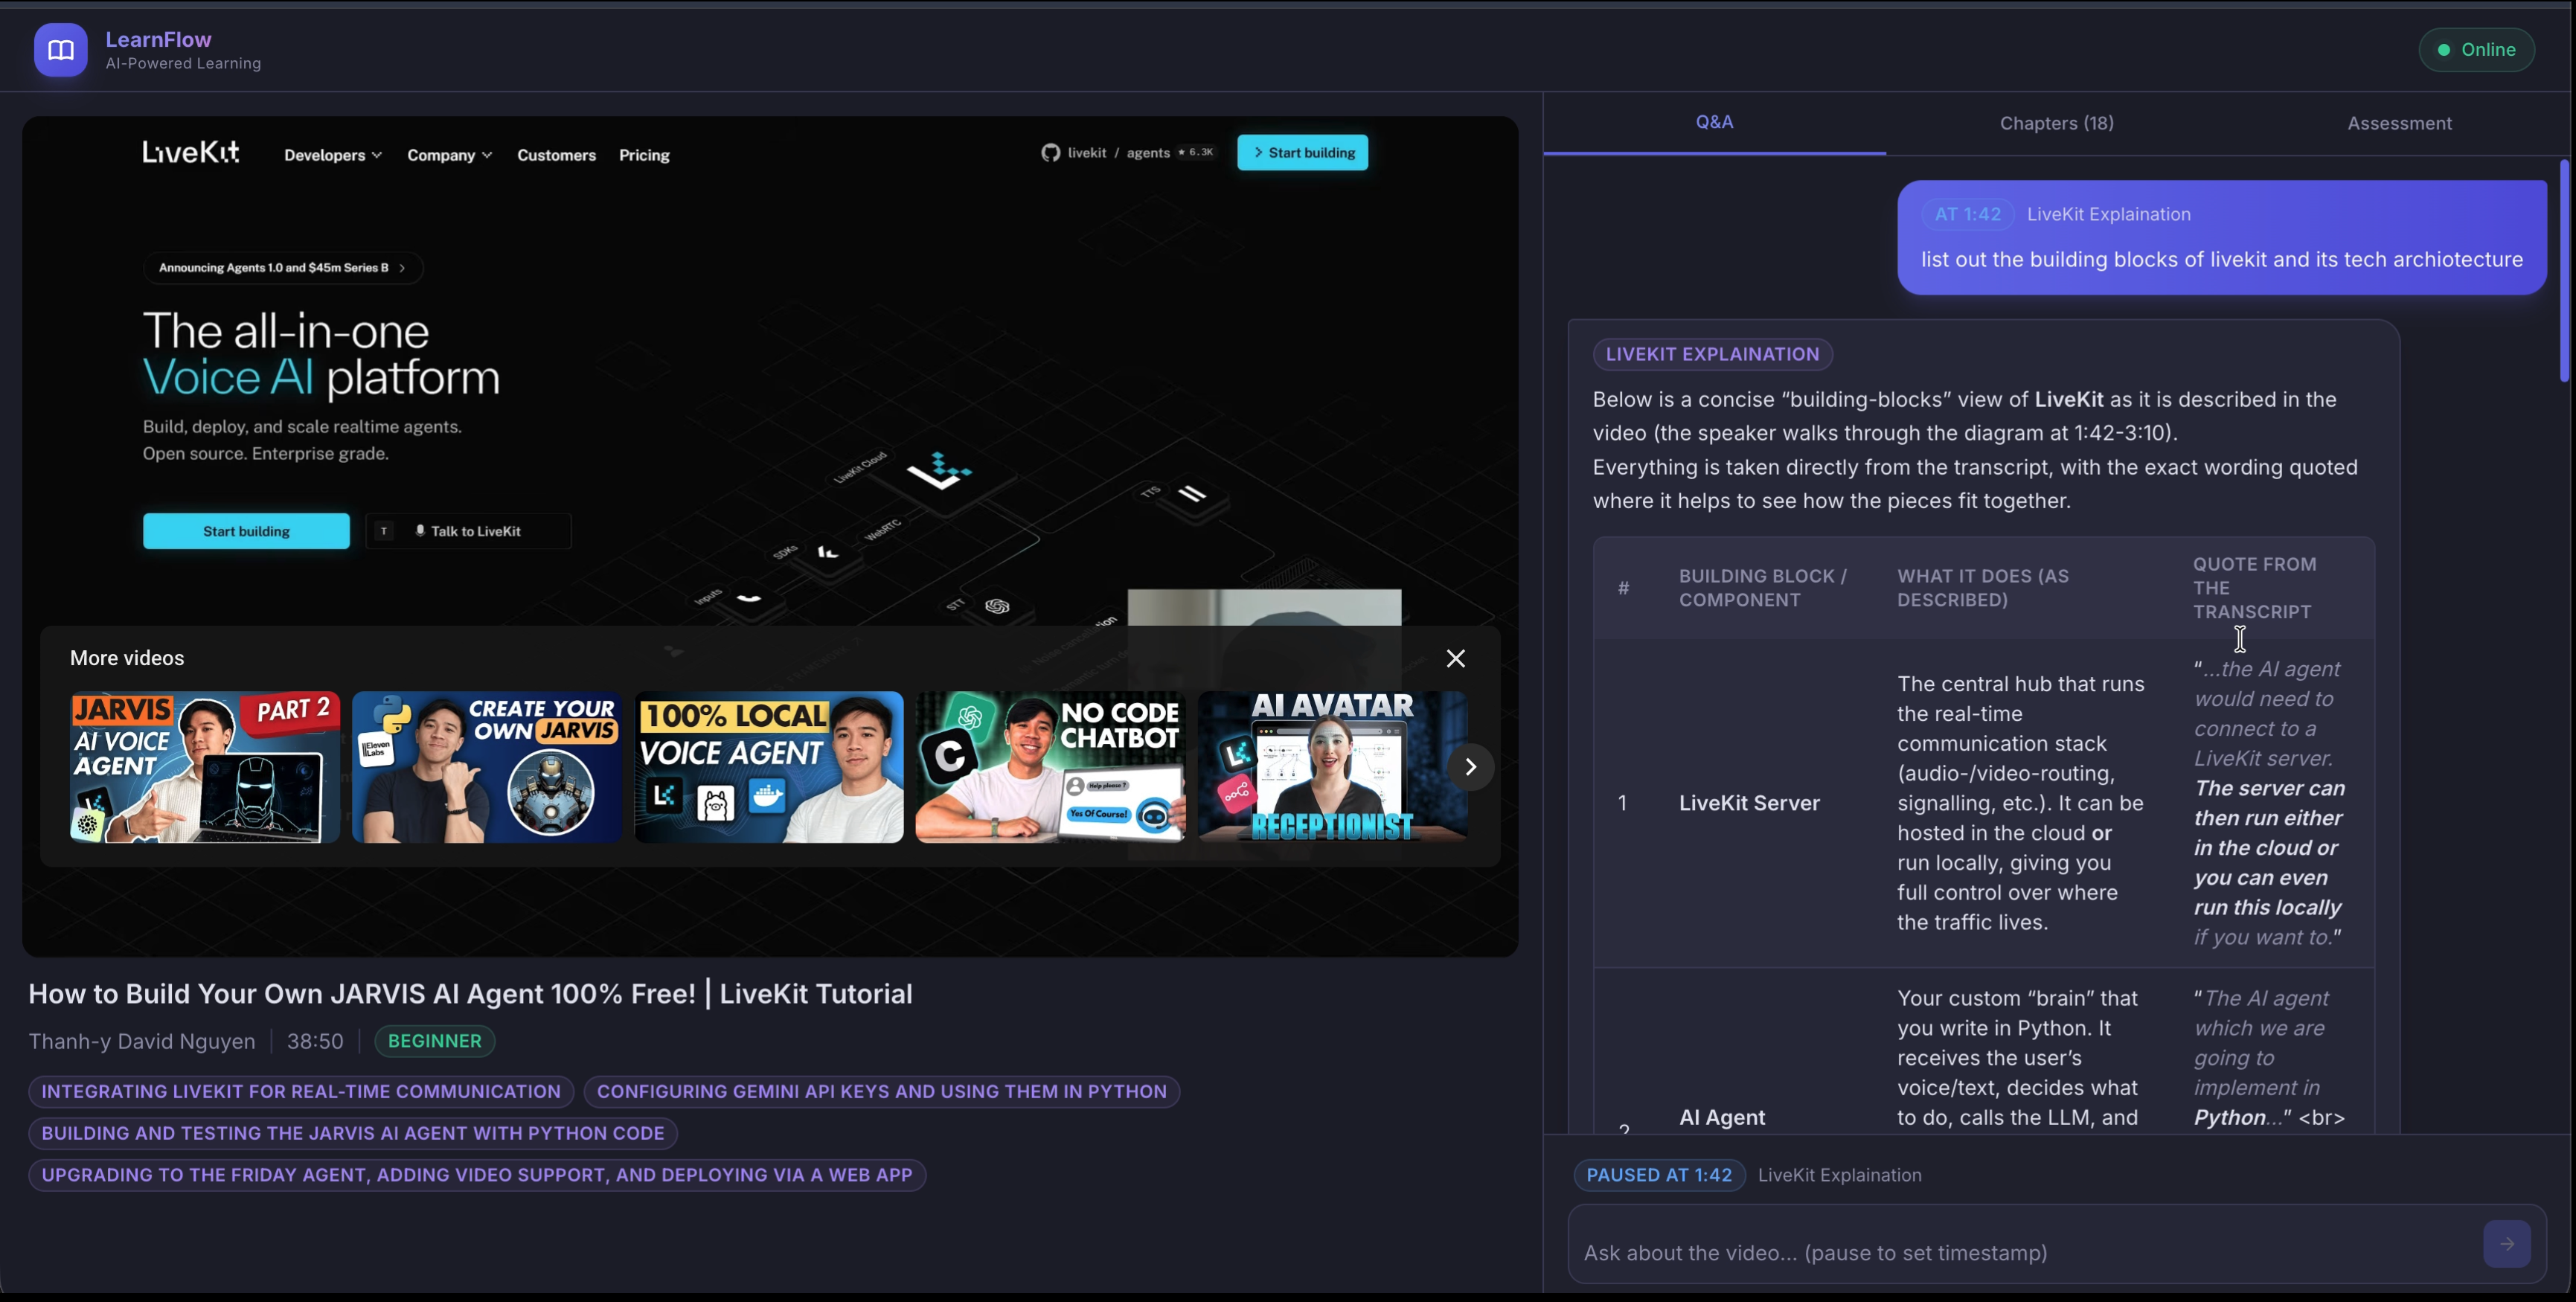Close the More videos overlay
The height and width of the screenshot is (1302, 2576).
pyautogui.click(x=1455, y=658)
